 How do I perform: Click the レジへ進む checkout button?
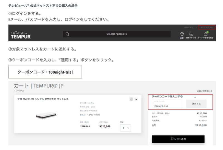point(178,139)
